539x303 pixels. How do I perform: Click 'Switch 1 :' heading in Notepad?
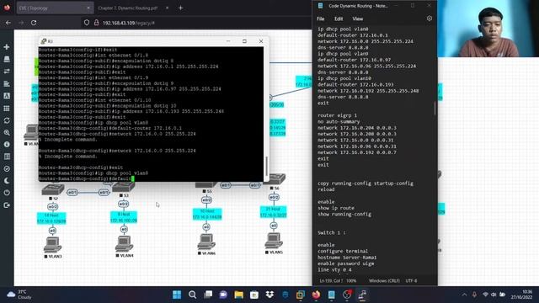pyautogui.click(x=331, y=233)
